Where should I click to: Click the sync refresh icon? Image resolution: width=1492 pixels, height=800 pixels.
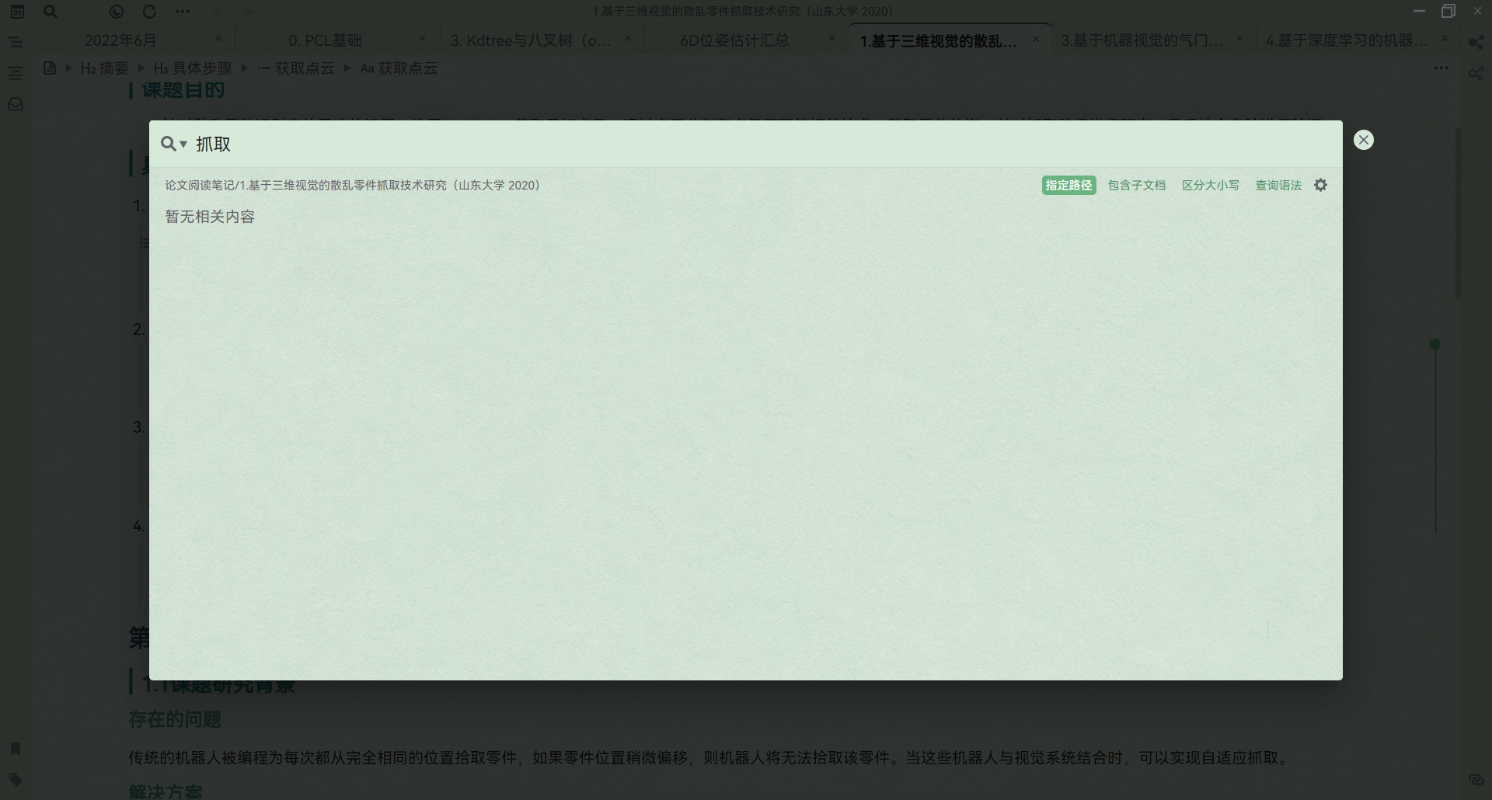click(149, 12)
